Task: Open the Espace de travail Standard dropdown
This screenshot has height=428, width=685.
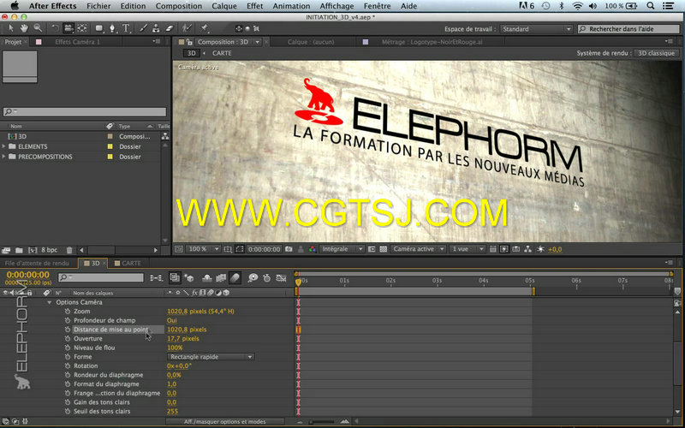Action: pyautogui.click(x=536, y=29)
